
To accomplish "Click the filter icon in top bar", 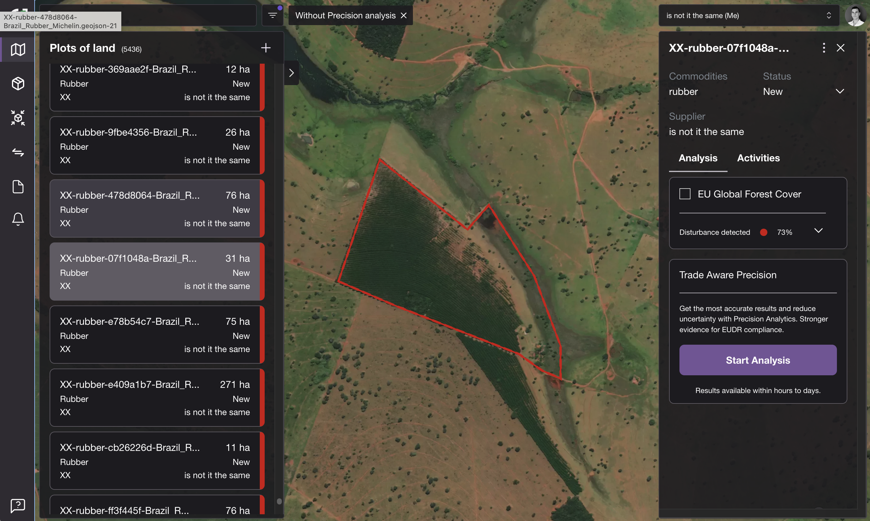I will coord(272,15).
